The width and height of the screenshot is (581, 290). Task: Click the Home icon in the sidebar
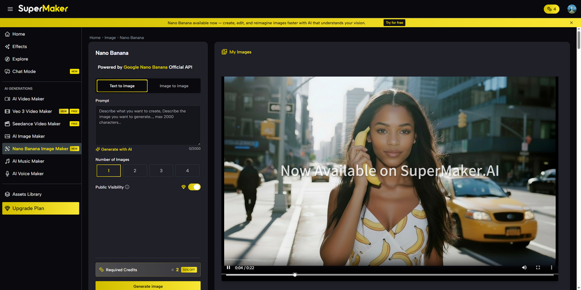click(x=7, y=34)
